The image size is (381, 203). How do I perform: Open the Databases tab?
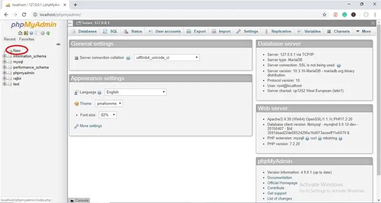[84, 31]
